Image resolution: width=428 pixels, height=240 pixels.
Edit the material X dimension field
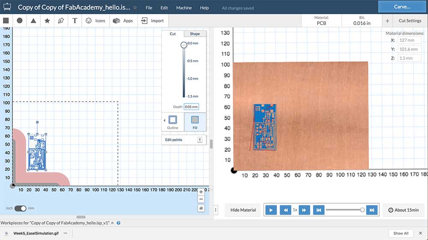pos(409,40)
